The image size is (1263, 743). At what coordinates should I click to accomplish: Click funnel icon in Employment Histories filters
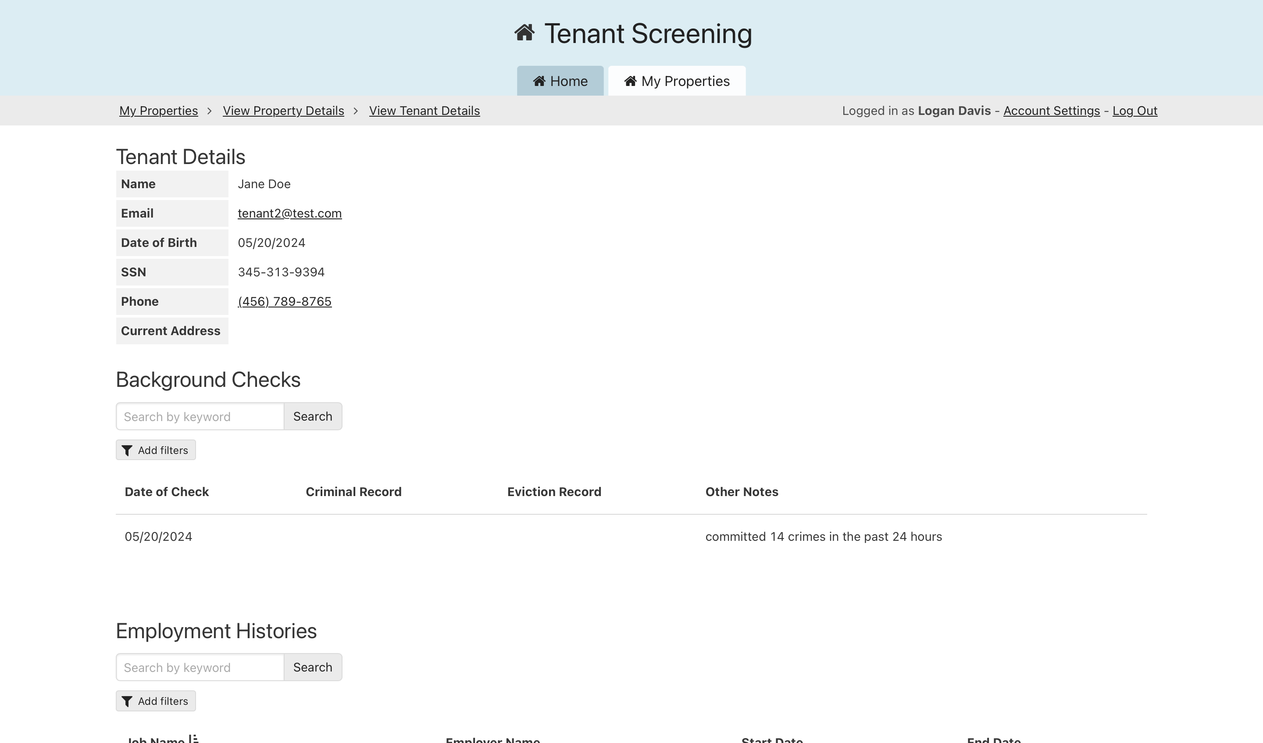(x=127, y=701)
